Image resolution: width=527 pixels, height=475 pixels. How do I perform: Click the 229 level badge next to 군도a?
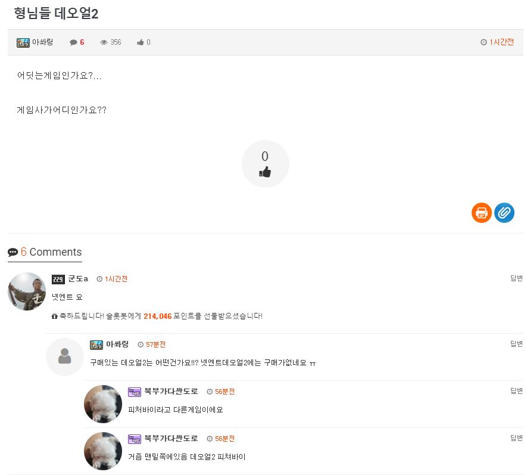coord(58,279)
